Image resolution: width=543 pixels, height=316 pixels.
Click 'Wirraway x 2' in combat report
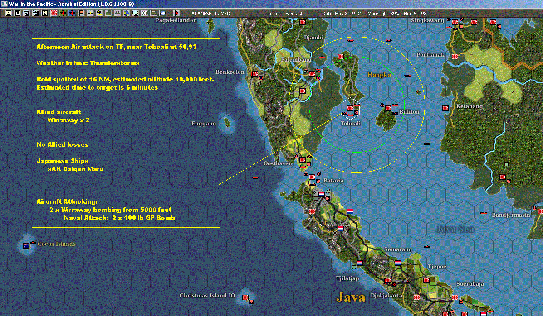tap(68, 120)
